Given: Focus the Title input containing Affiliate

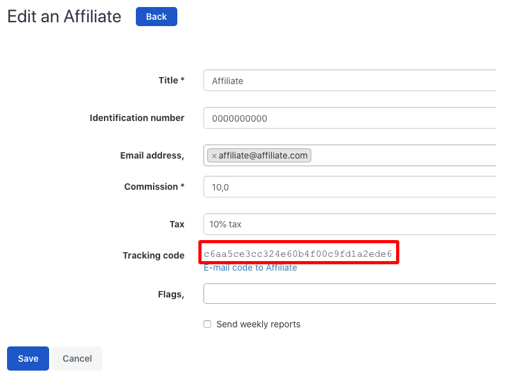Looking at the screenshot, I should (x=350, y=80).
